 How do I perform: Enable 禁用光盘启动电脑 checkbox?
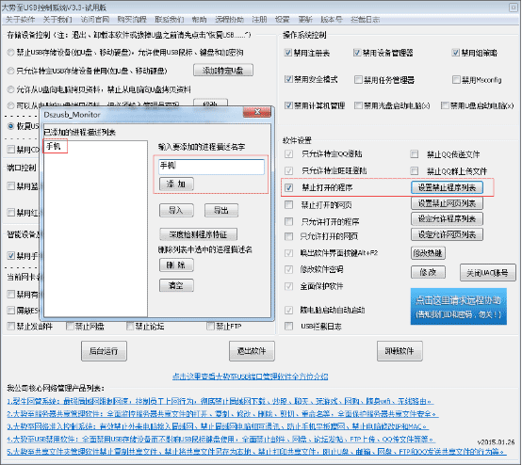pyautogui.click(x=359, y=105)
